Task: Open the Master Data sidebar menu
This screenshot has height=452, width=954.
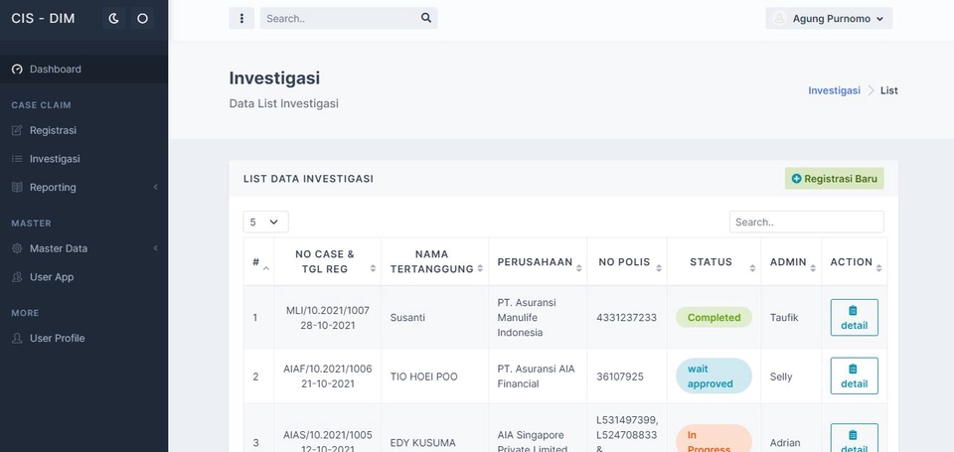Action: pyautogui.click(x=83, y=248)
